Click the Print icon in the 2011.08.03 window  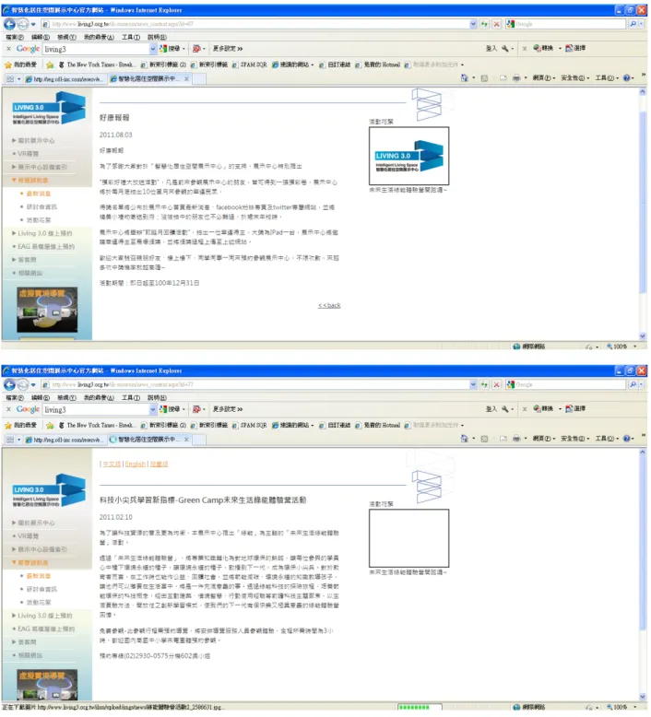pyautogui.click(x=516, y=78)
